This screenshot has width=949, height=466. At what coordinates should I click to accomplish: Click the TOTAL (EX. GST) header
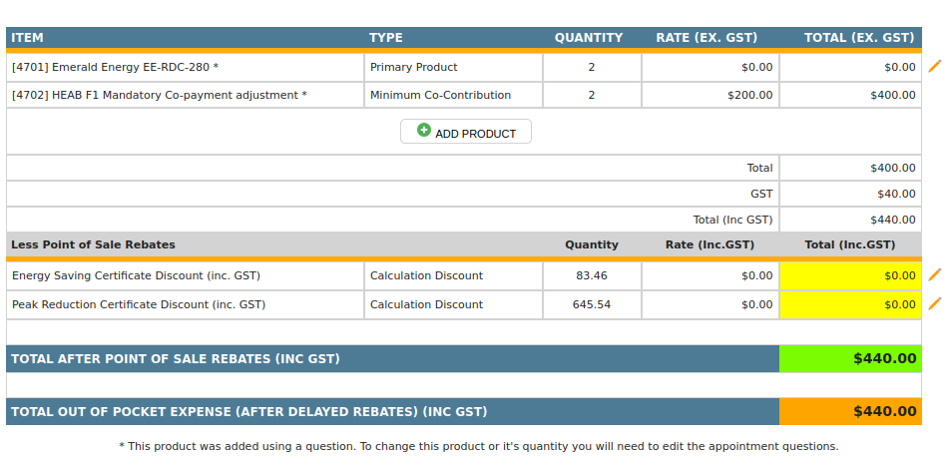pos(859,38)
